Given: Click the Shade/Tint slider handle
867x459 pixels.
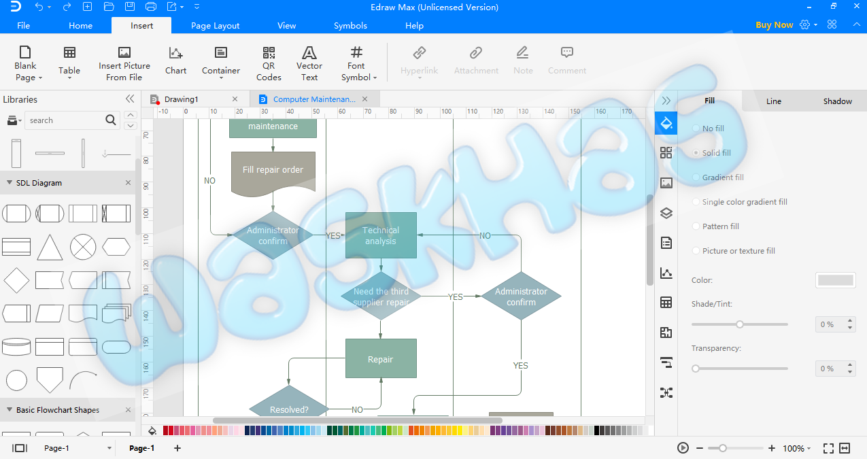Looking at the screenshot, I should pos(740,324).
